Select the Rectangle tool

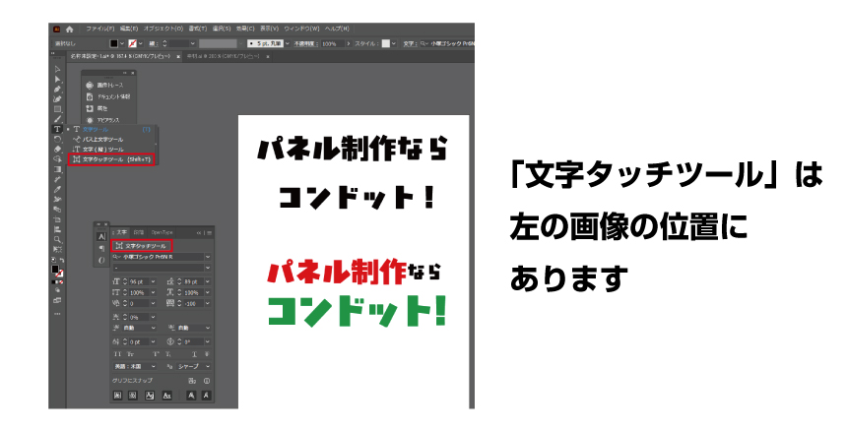57,109
